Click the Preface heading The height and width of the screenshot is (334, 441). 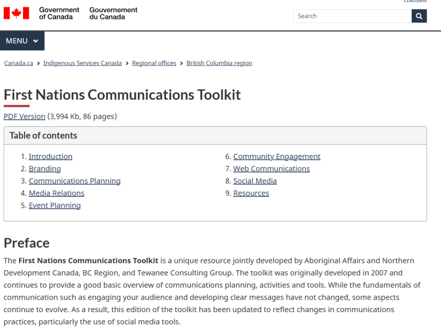tap(27, 243)
